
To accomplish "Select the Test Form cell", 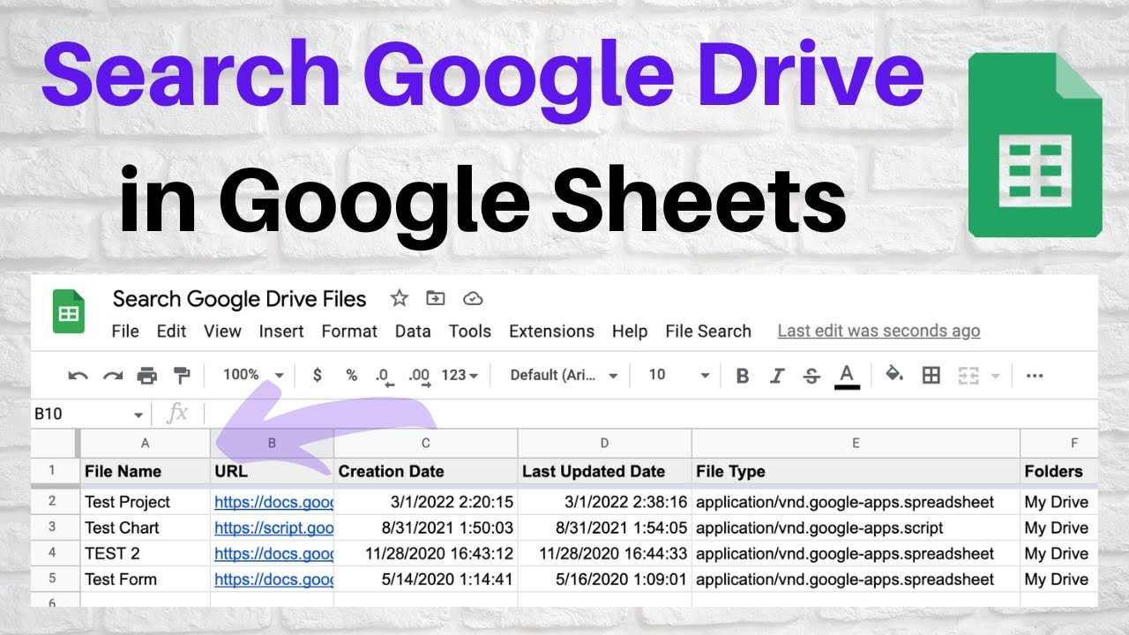I will [x=145, y=579].
